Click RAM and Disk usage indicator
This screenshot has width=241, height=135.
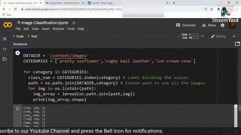[190, 36]
